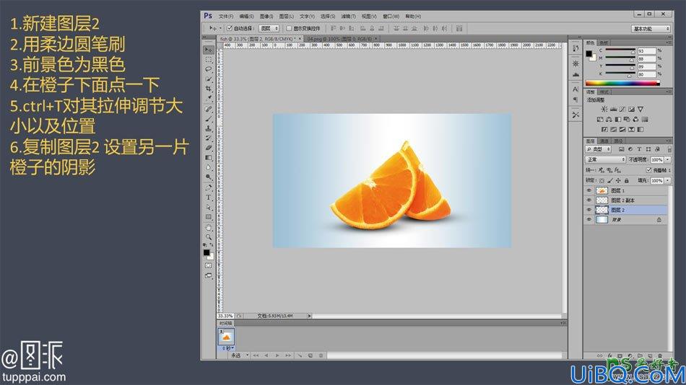Select the Lasso tool
Image resolution: width=686 pixels, height=385 pixels.
[209, 69]
